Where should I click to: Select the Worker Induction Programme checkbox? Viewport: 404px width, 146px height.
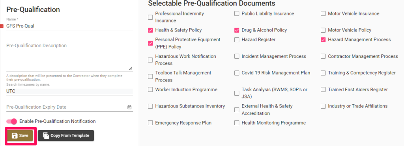click(150, 90)
